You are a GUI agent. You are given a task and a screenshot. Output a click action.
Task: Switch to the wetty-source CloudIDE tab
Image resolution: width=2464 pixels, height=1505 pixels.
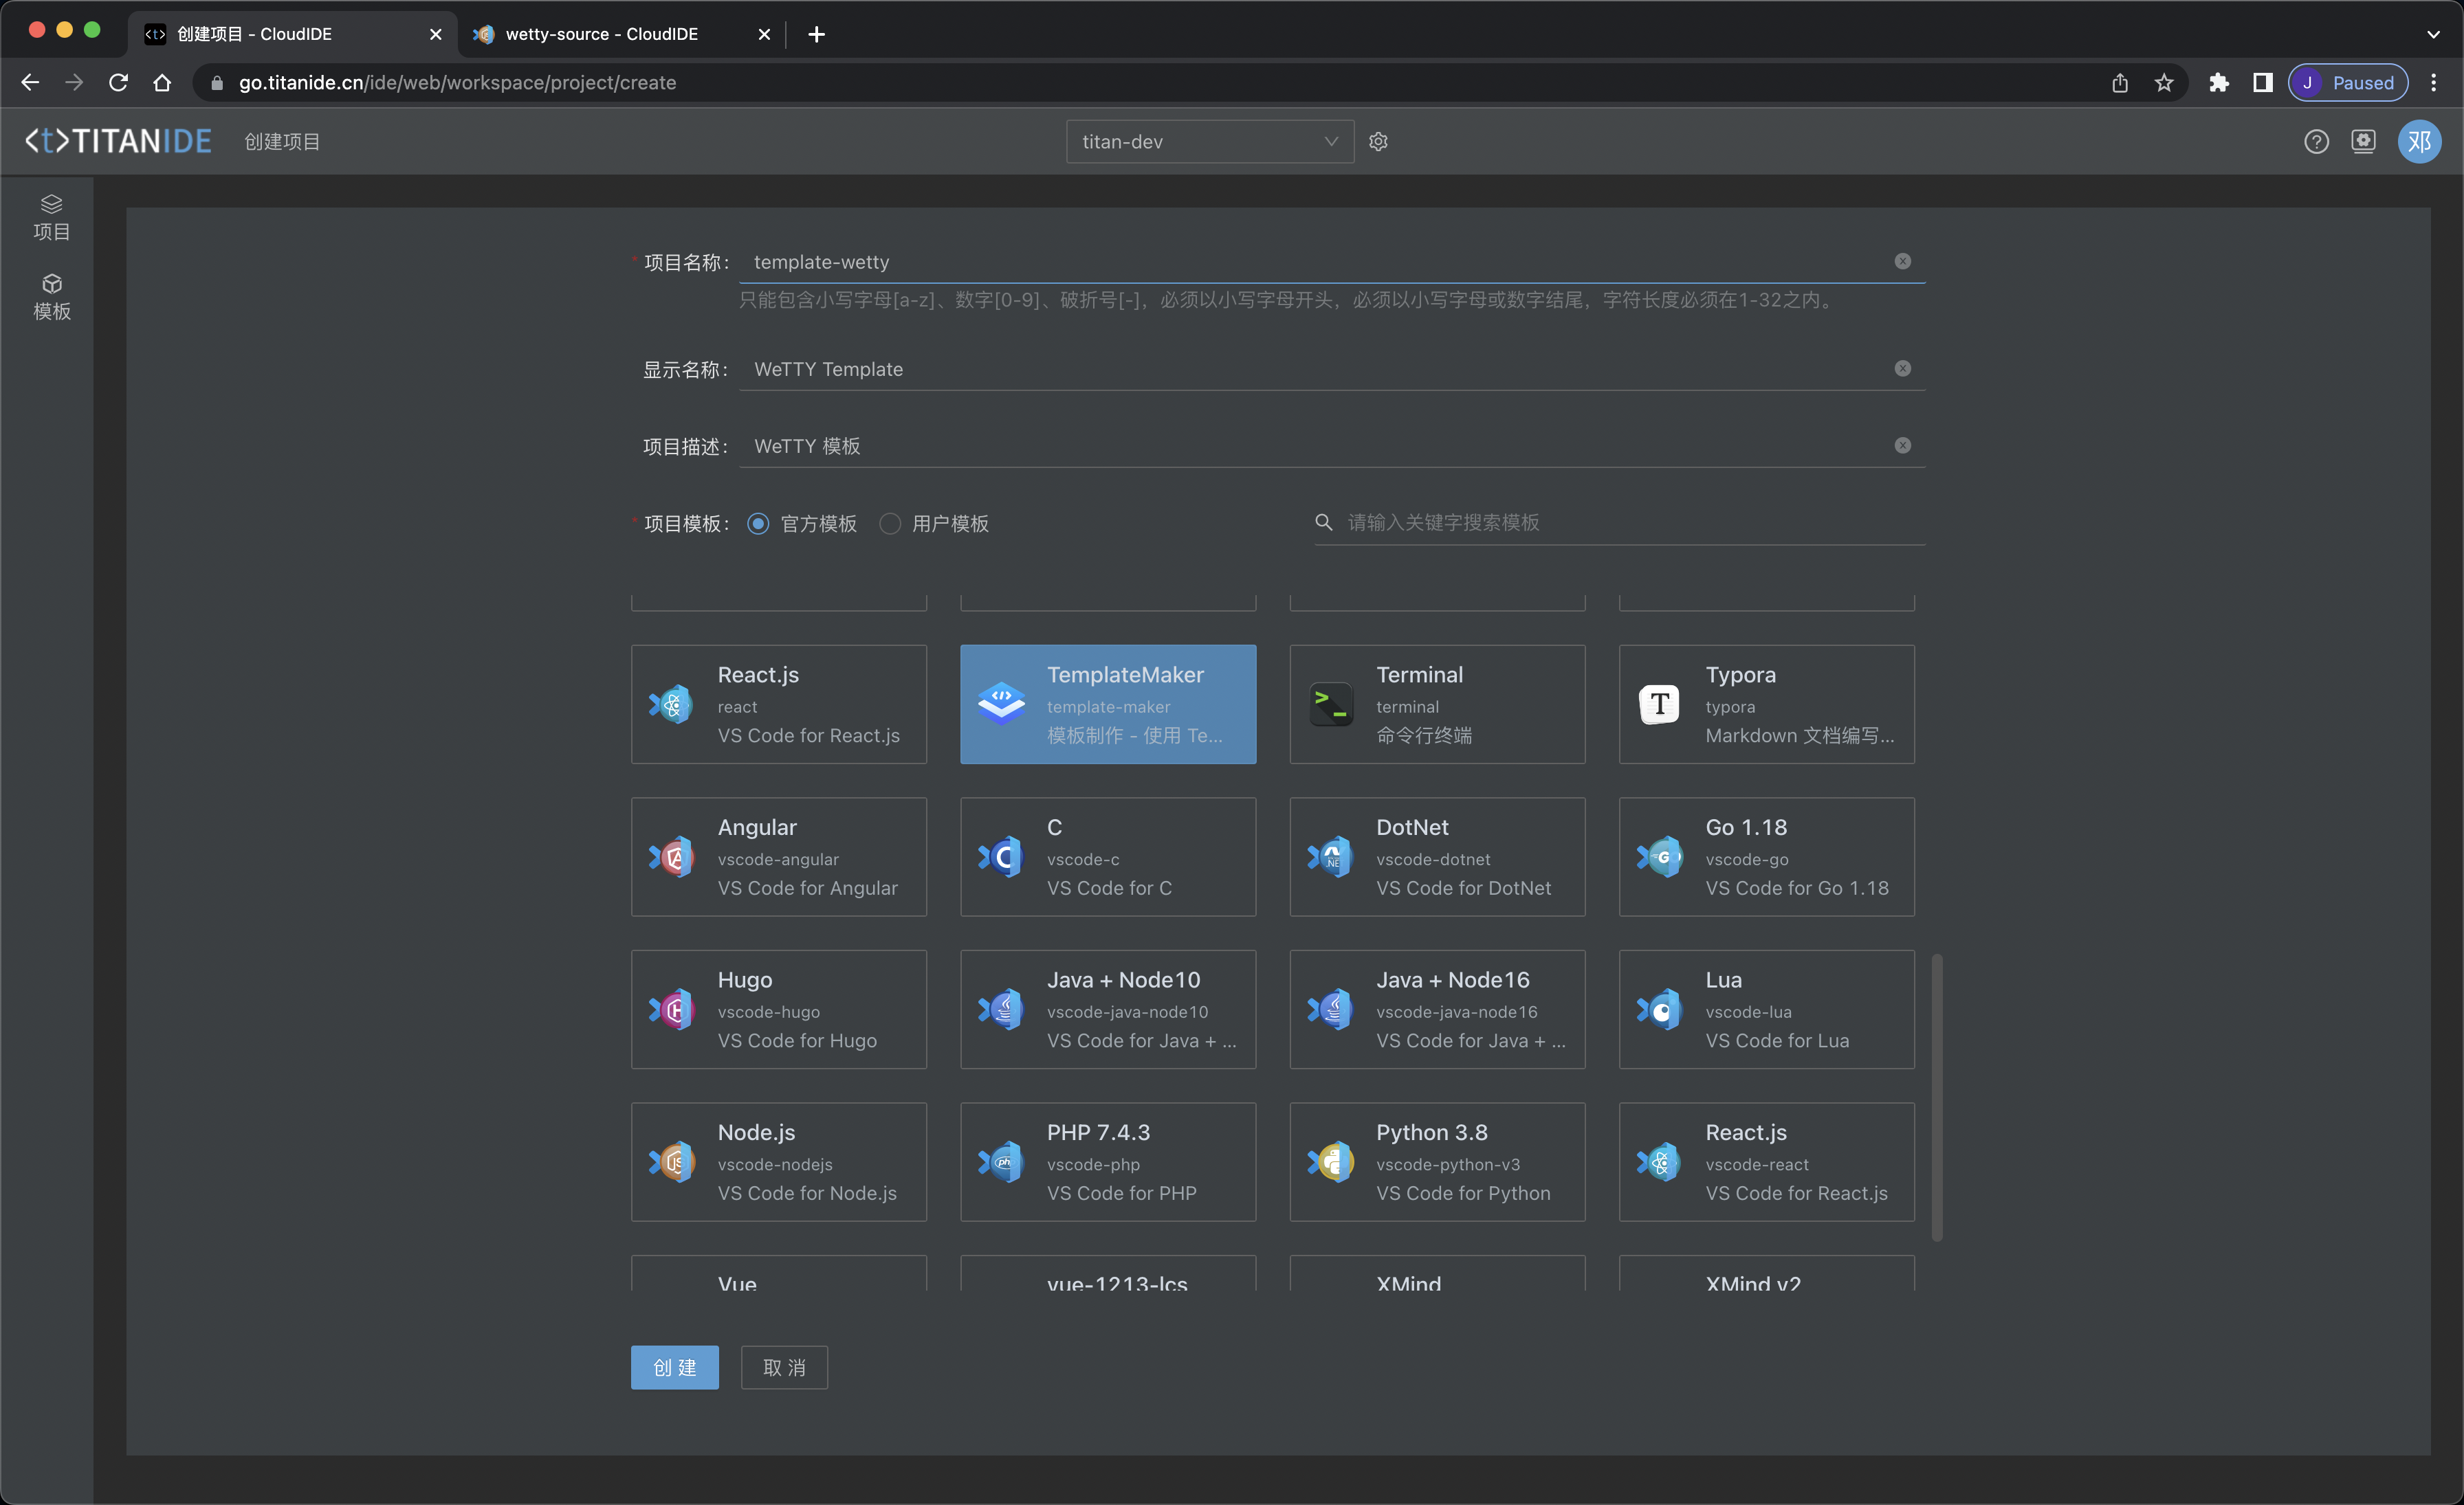[602, 34]
